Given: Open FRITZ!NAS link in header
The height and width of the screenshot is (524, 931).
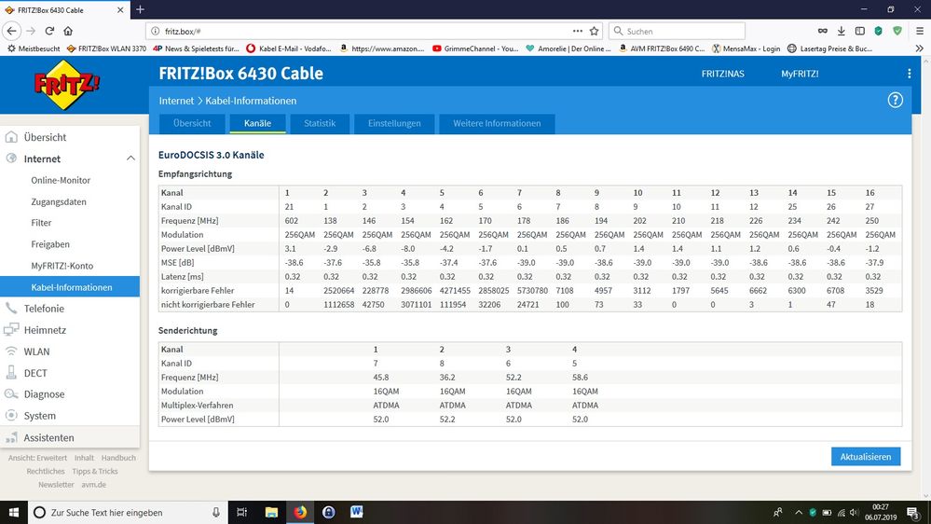Looking at the screenshot, I should tap(722, 74).
